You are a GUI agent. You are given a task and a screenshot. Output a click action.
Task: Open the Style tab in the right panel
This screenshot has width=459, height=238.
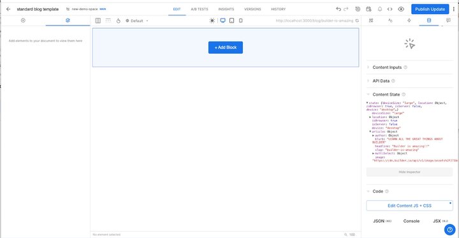coord(371,20)
